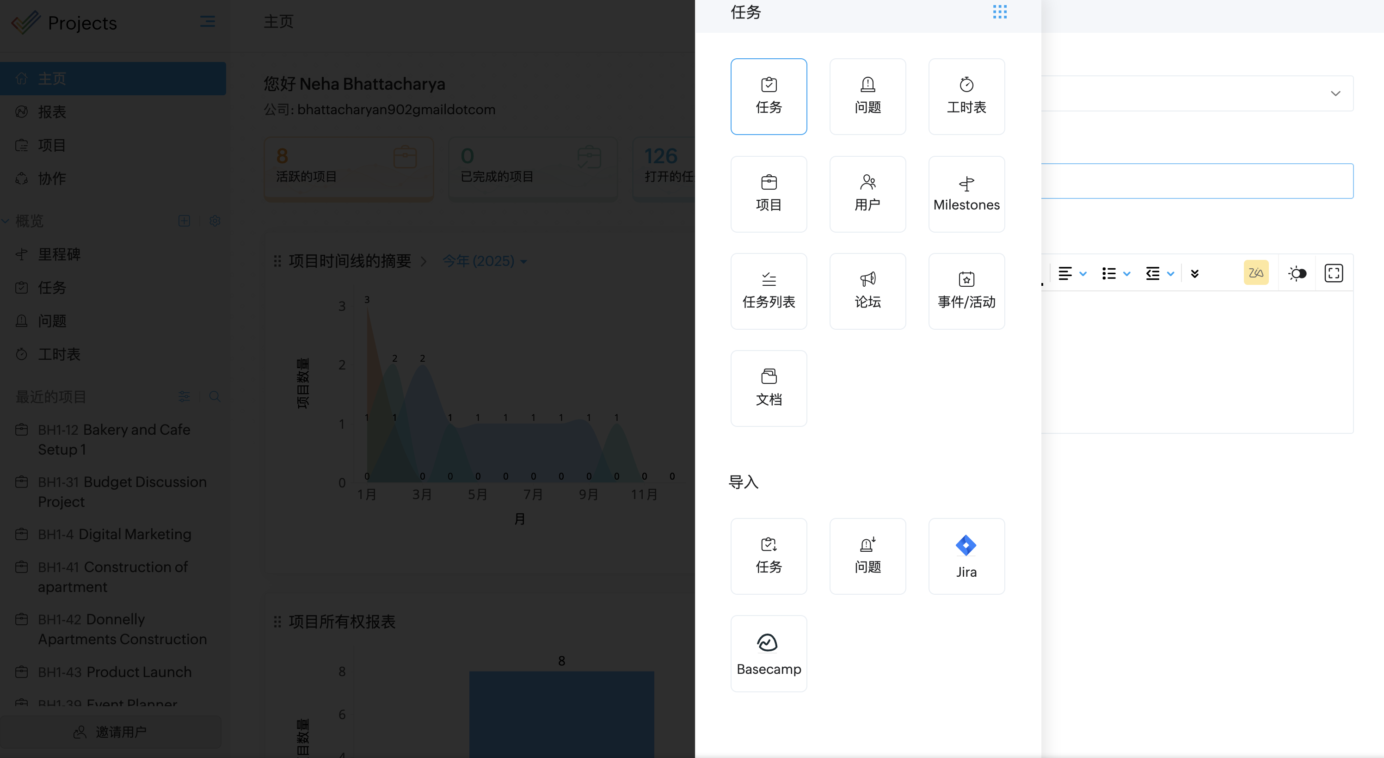Import from Jira
Viewport: 1384px width, 758px height.
tap(966, 556)
